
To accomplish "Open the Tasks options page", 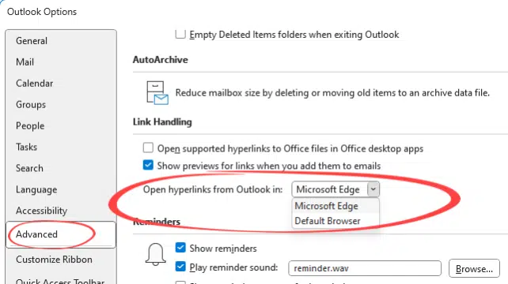I will (26, 147).
